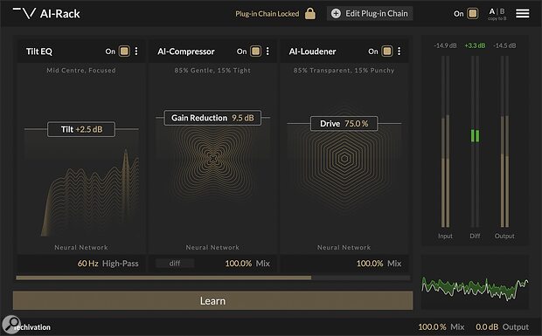
Task: Click the AI-Loudener hexagon visualization
Action: pyautogui.click(x=344, y=159)
